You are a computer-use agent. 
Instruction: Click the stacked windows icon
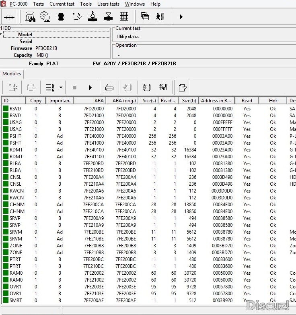coord(145,16)
